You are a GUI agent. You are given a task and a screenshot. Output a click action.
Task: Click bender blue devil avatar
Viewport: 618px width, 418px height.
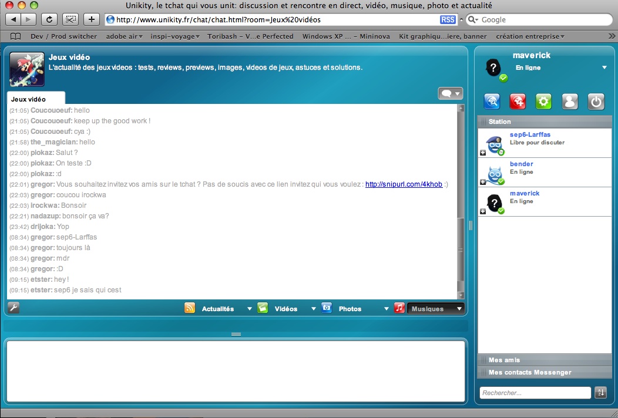point(495,175)
